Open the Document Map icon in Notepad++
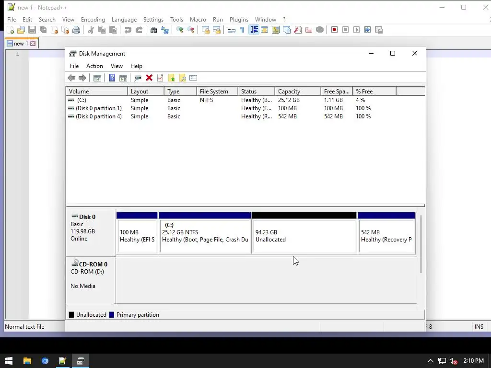 click(276, 30)
